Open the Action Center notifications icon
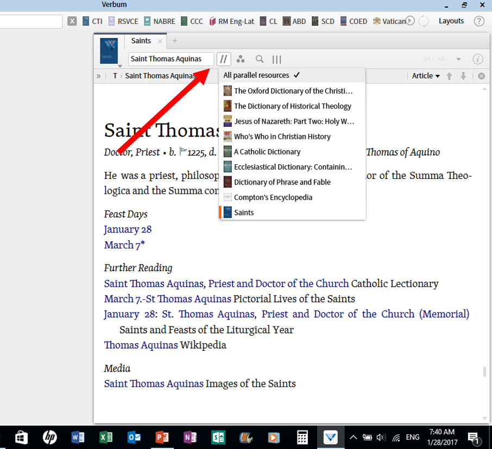492x449 pixels. tap(473, 438)
